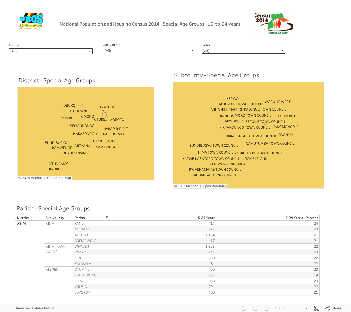Click the UBOS logo image
The height and width of the screenshot is (312, 351).
pyautogui.click(x=31, y=21)
